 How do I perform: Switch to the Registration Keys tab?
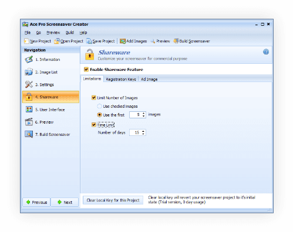coord(121,79)
